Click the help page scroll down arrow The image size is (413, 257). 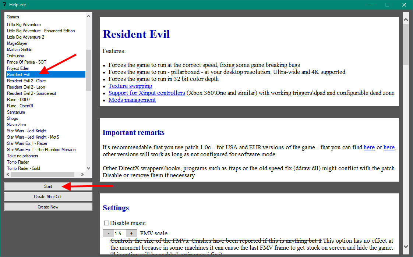(x=406, y=246)
